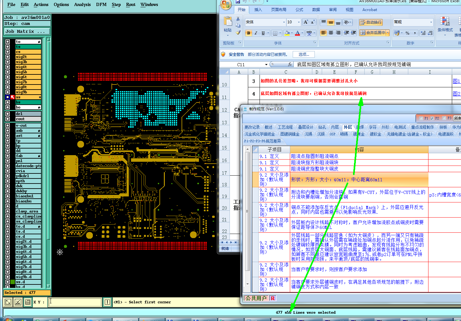
Task: Enable the drl layer checkbox
Action: (x=8, y=114)
